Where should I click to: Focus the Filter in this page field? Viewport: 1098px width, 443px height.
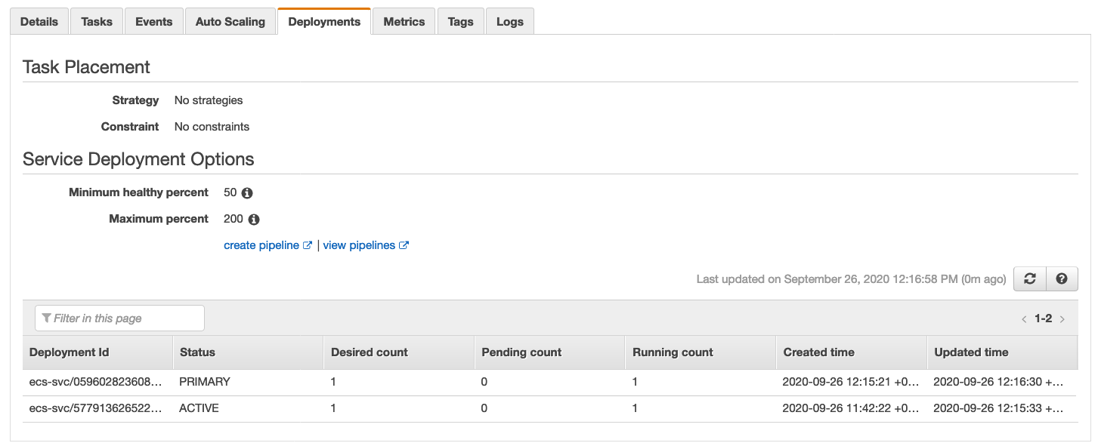click(x=119, y=318)
